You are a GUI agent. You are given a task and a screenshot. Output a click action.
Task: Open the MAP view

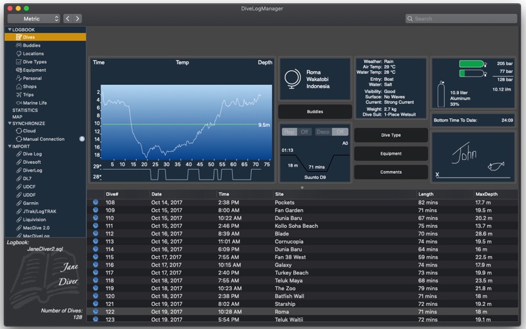tap(17, 117)
